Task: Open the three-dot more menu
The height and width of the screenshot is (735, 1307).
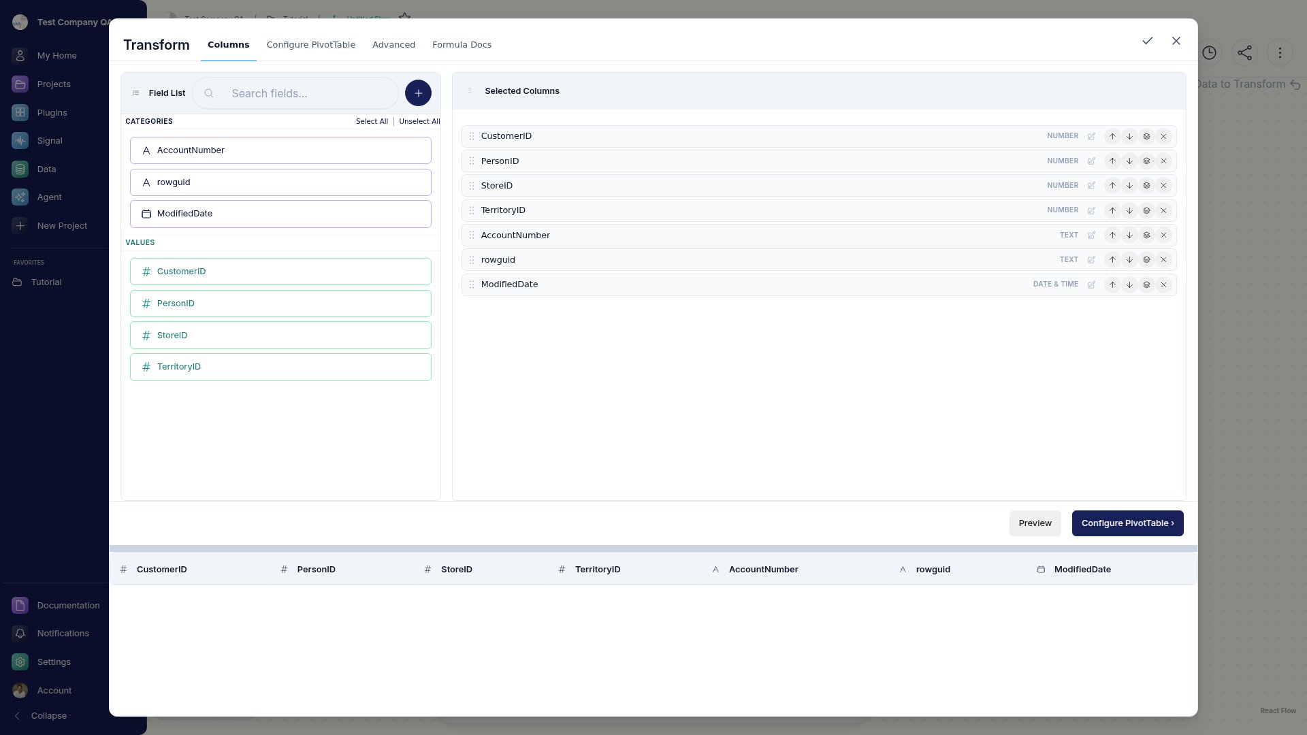Action: pos(1280,53)
